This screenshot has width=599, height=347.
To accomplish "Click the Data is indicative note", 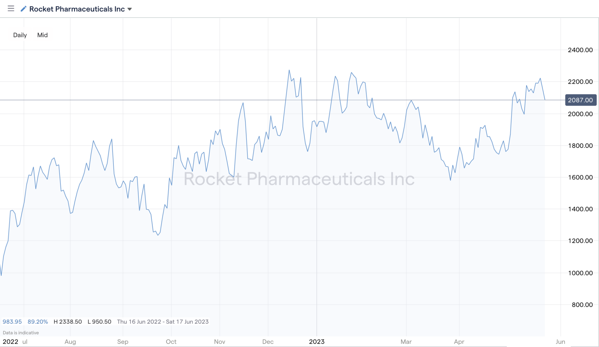I will (x=21, y=333).
